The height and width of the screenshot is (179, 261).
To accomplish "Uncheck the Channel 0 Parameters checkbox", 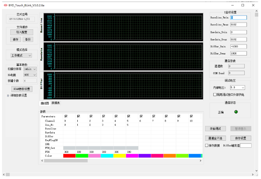I will pyautogui.click(x=66, y=116).
